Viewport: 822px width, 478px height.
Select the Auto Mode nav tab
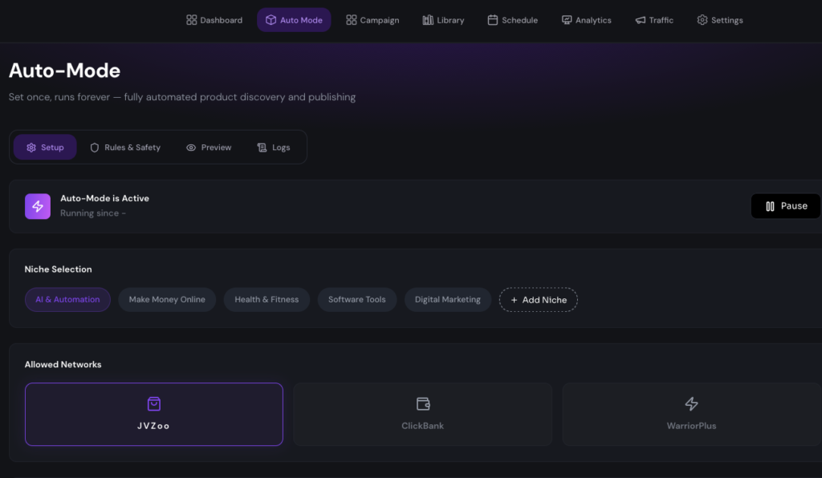[294, 20]
